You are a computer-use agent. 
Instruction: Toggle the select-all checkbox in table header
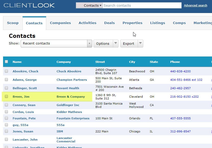(6, 62)
